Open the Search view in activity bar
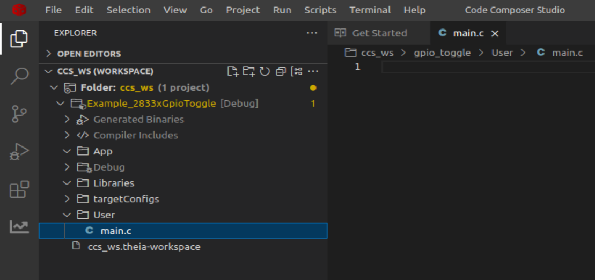 coord(19,76)
